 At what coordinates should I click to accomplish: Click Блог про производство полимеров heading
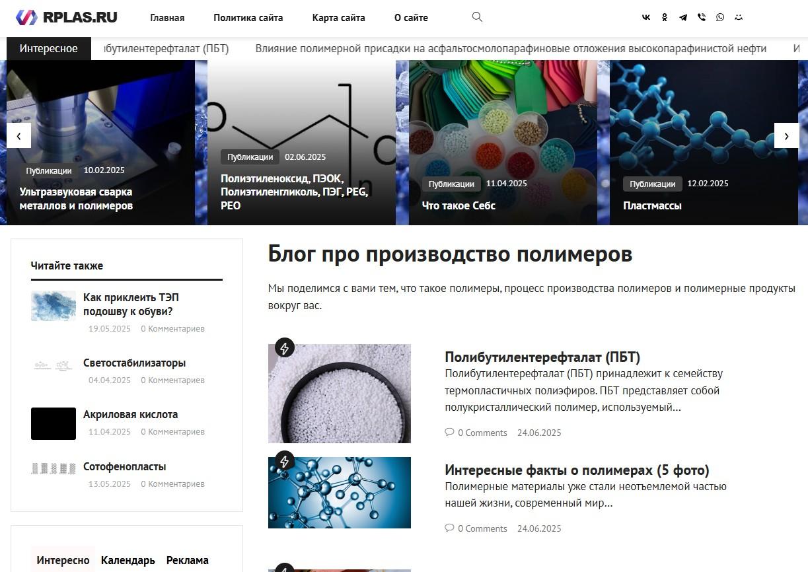click(450, 254)
